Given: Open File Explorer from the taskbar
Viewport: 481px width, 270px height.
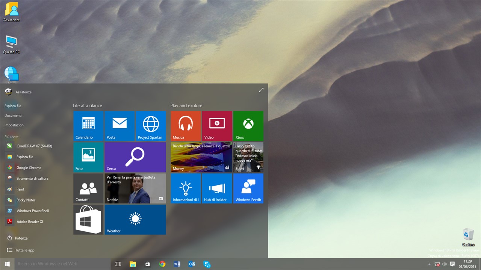Looking at the screenshot, I should tap(133, 264).
